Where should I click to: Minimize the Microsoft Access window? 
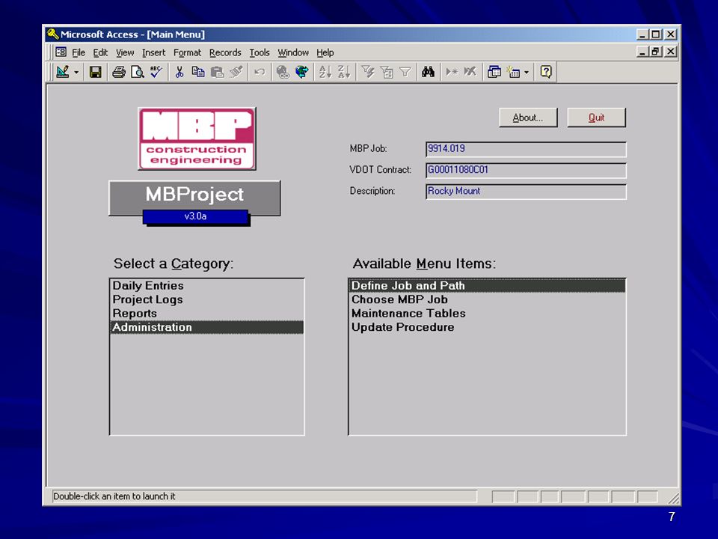point(642,34)
